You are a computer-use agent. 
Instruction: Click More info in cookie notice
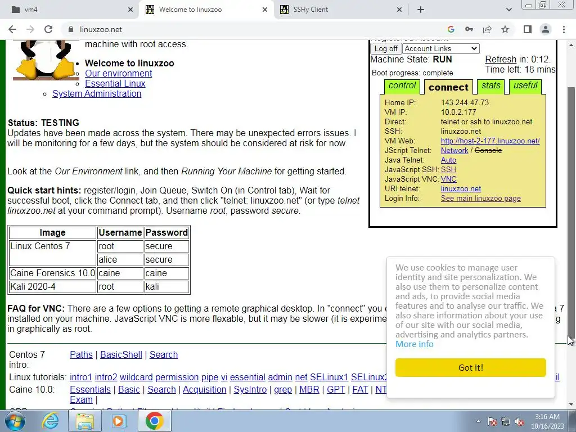coord(415,344)
